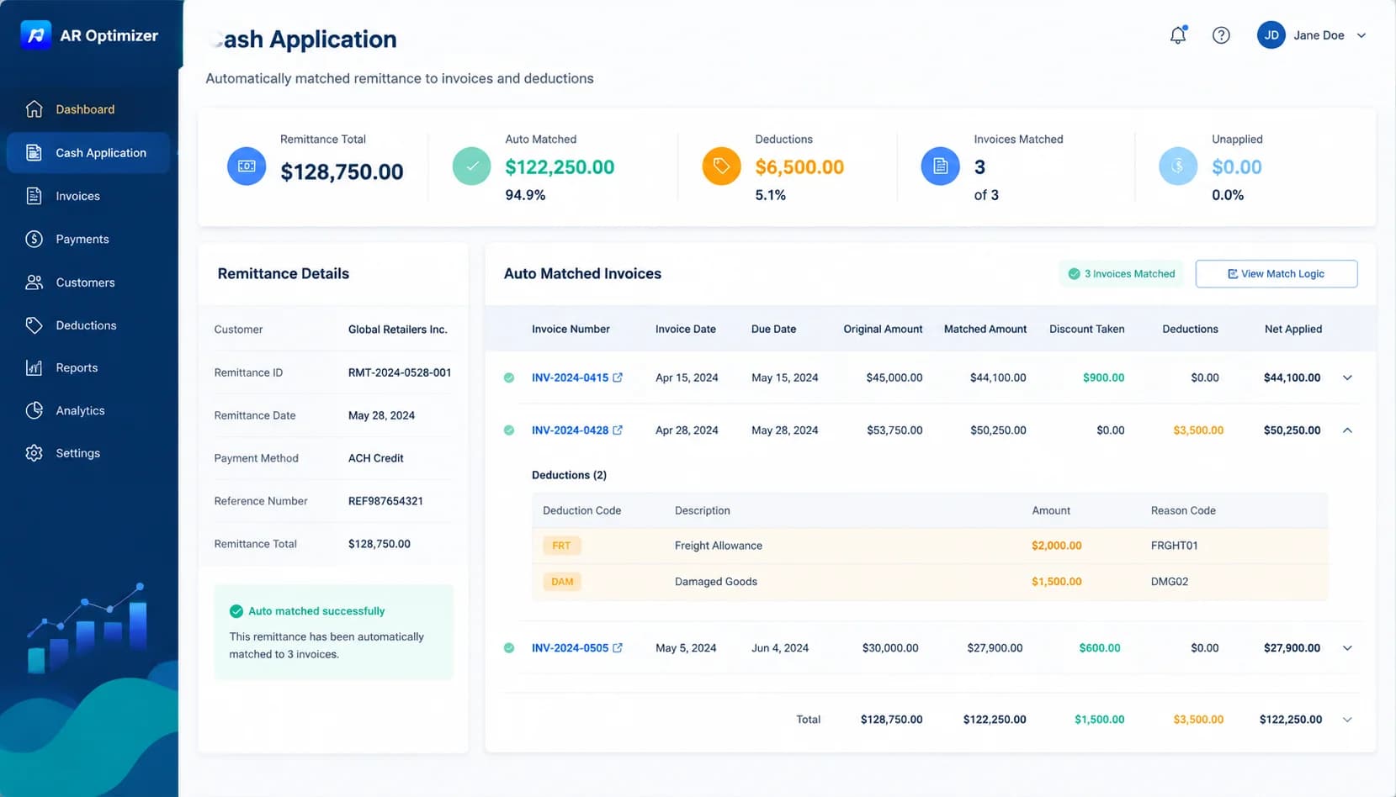
Task: Click the JD user avatar
Action: (x=1271, y=35)
